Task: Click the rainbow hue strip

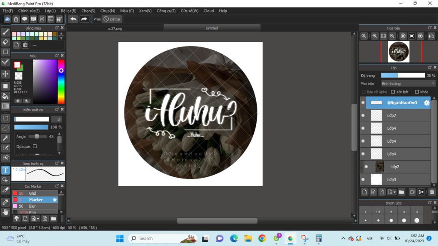Action: click(x=61, y=82)
